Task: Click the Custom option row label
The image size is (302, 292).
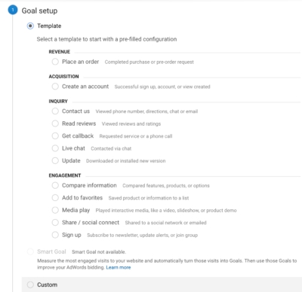Action: click(x=48, y=284)
